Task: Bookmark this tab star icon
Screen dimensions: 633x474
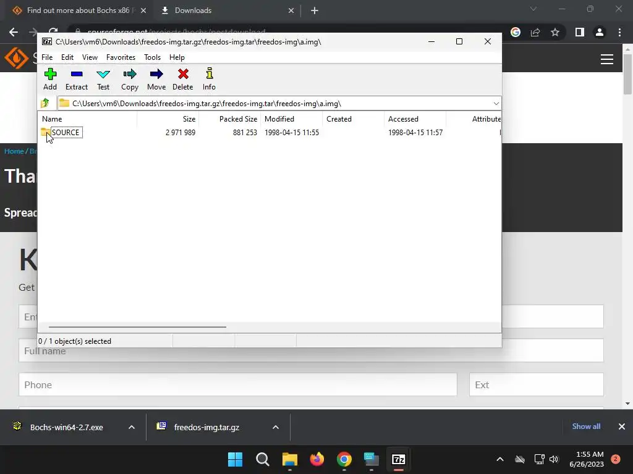Action: click(555, 32)
